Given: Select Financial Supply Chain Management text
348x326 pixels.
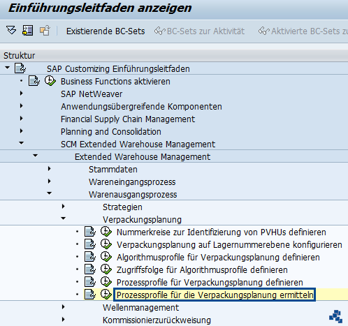Looking at the screenshot, I should 128,119.
